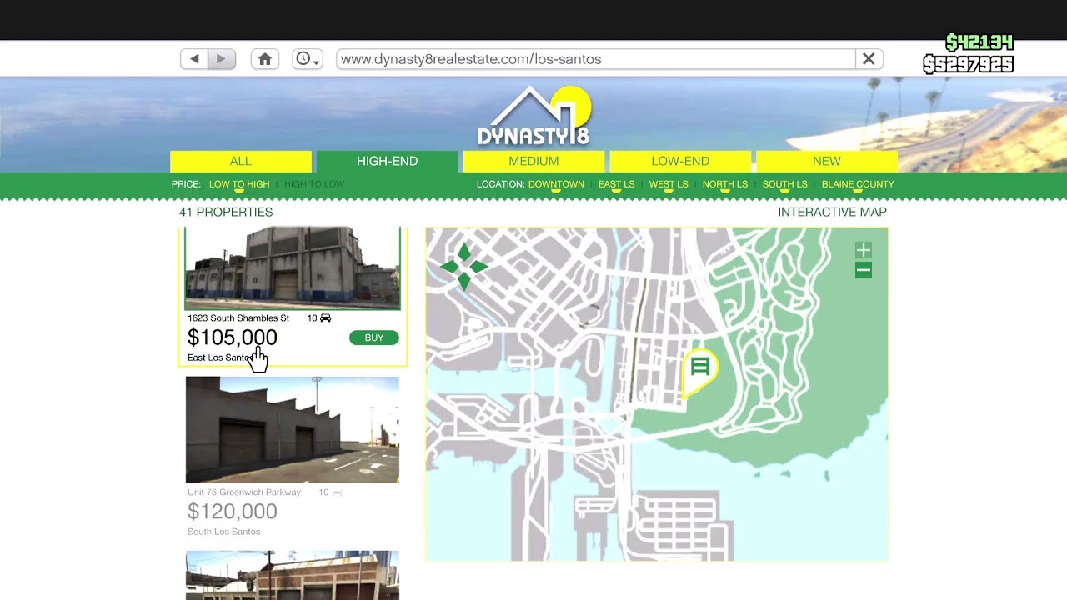Image resolution: width=1067 pixels, height=600 pixels.
Task: Select the HIGH-END tab
Action: [388, 161]
